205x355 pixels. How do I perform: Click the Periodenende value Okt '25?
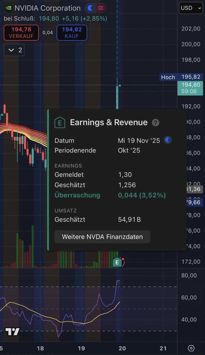(129, 150)
